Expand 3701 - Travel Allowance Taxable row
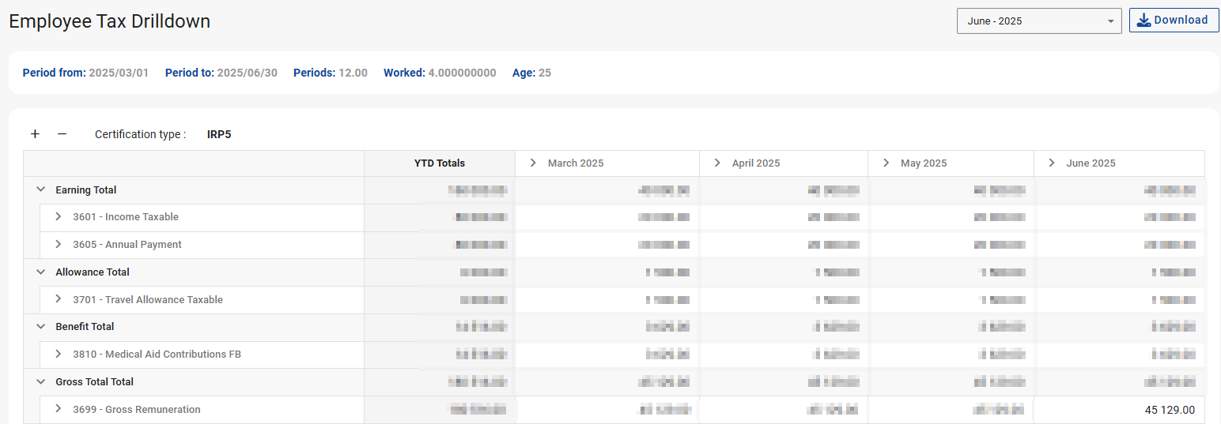The height and width of the screenshot is (424, 1221). point(58,300)
